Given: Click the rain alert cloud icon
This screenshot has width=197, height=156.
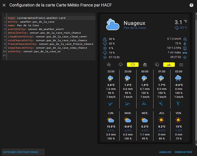Looking at the screenshot, I should (x=121, y=65).
